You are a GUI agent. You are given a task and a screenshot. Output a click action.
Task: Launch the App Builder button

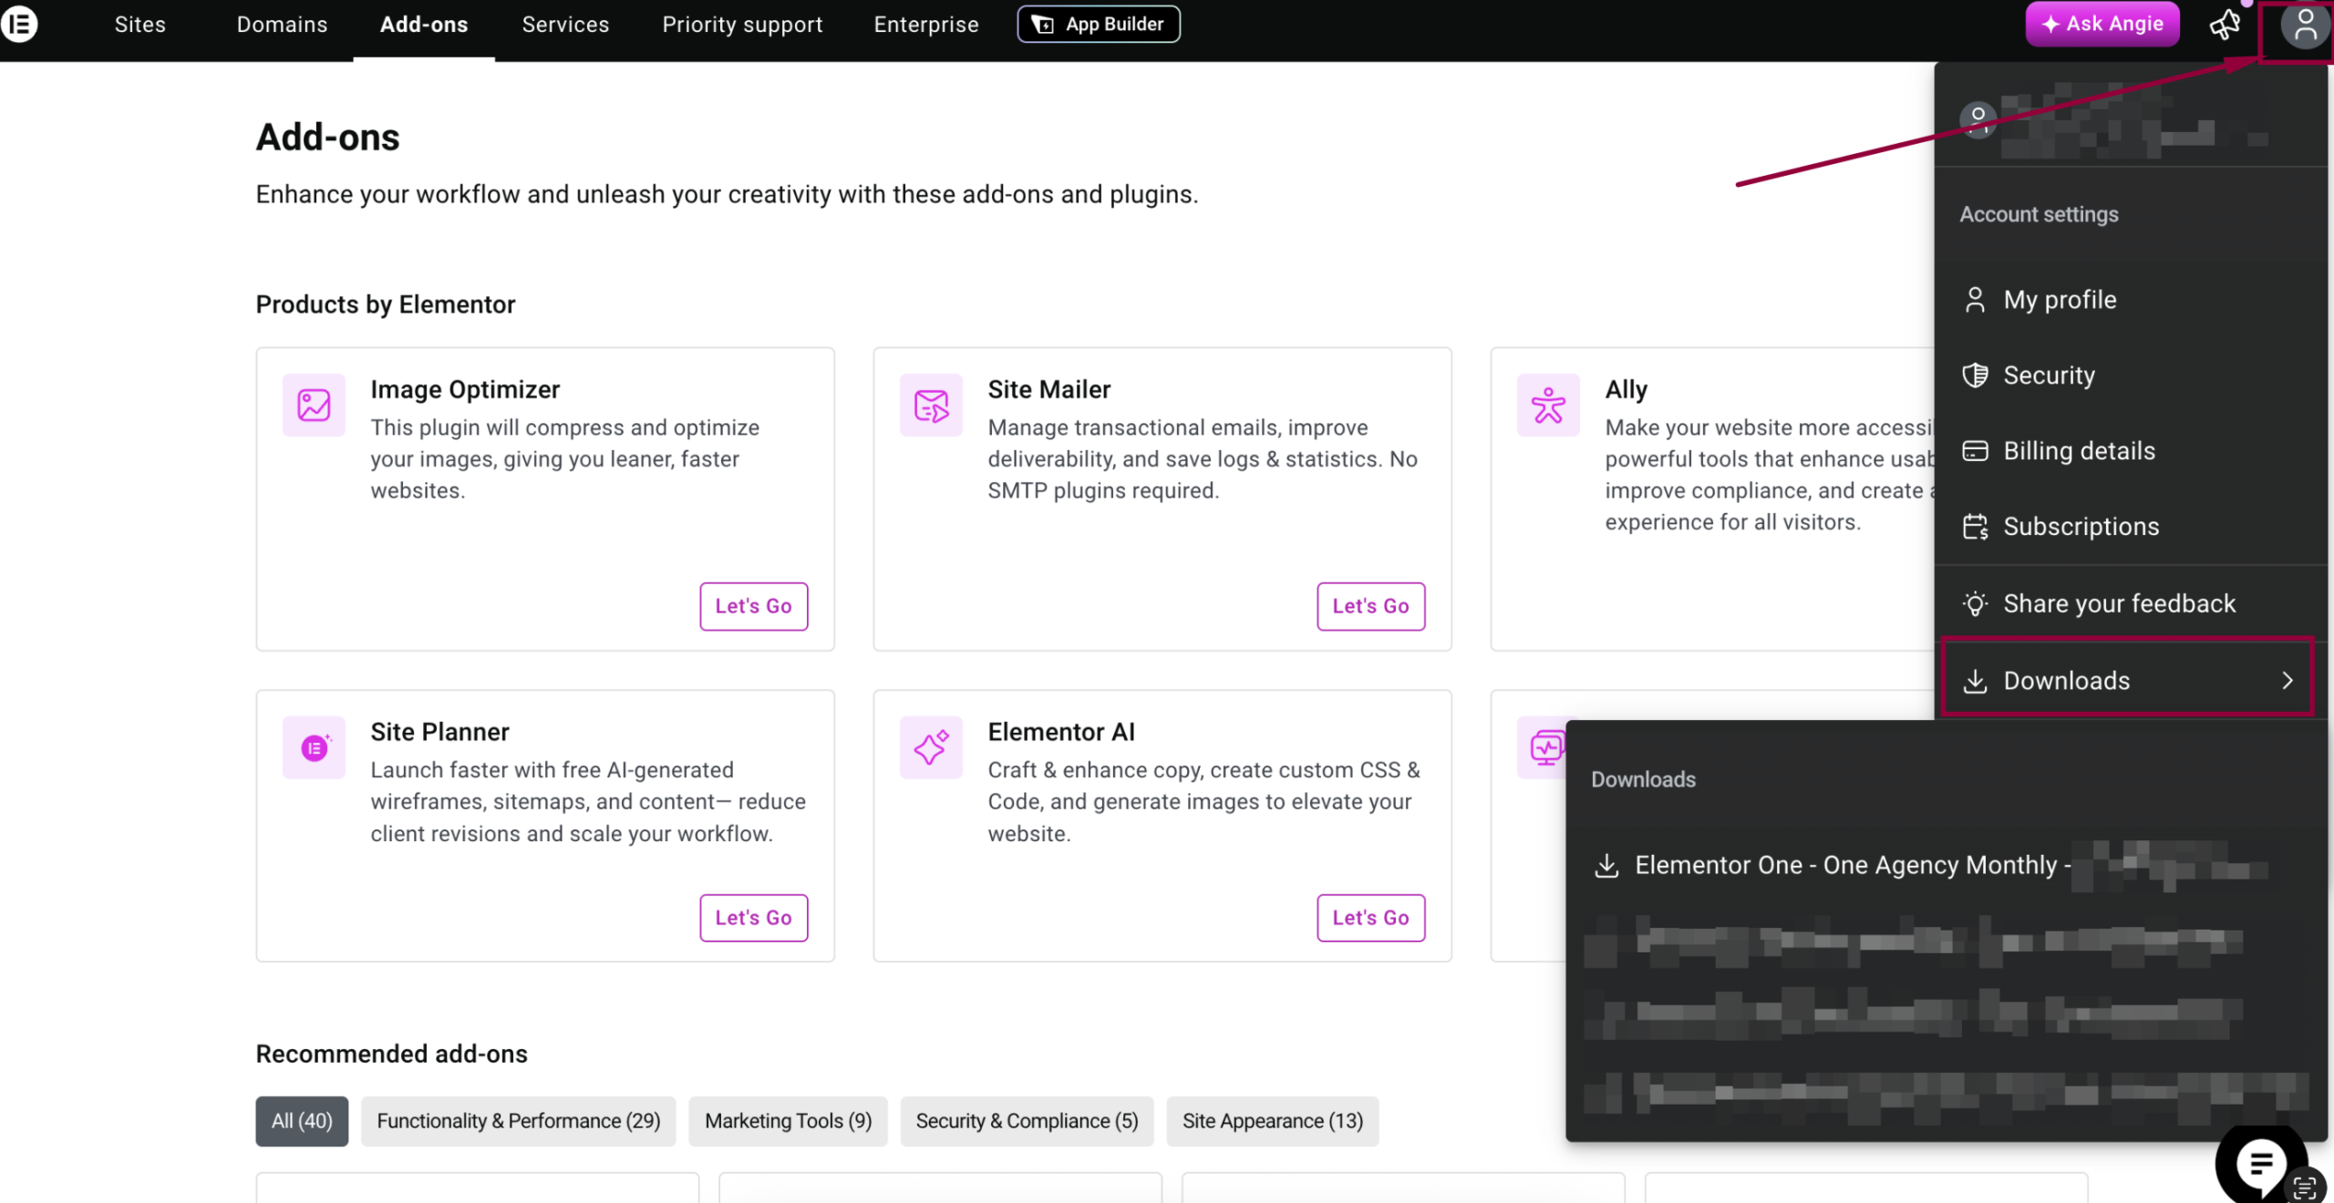(1099, 25)
